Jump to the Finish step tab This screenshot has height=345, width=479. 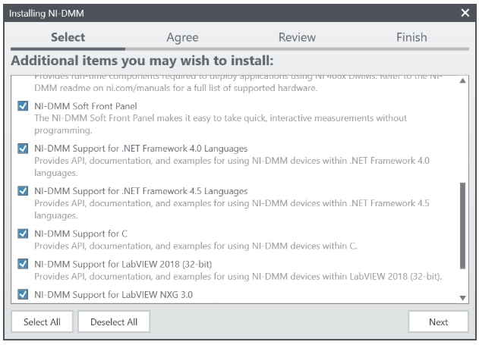411,37
